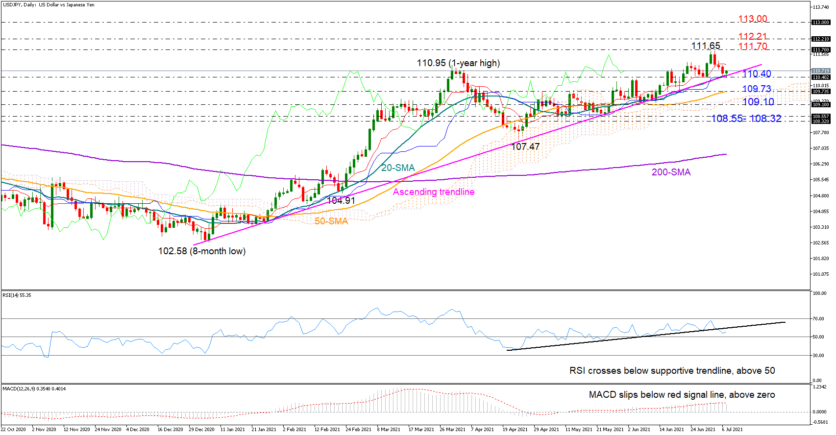The height and width of the screenshot is (435, 836).
Task: Click the current price tag 110.719 on axis
Action: 821,71
